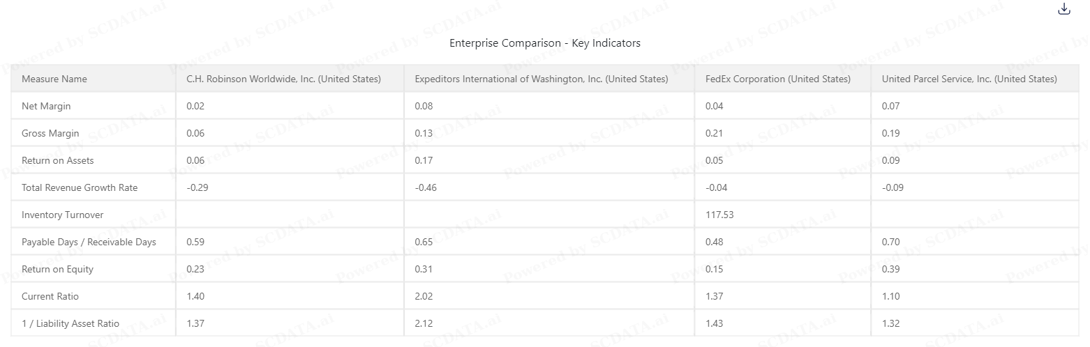Click FedEx inventory turnover value 117.53

(x=718, y=215)
